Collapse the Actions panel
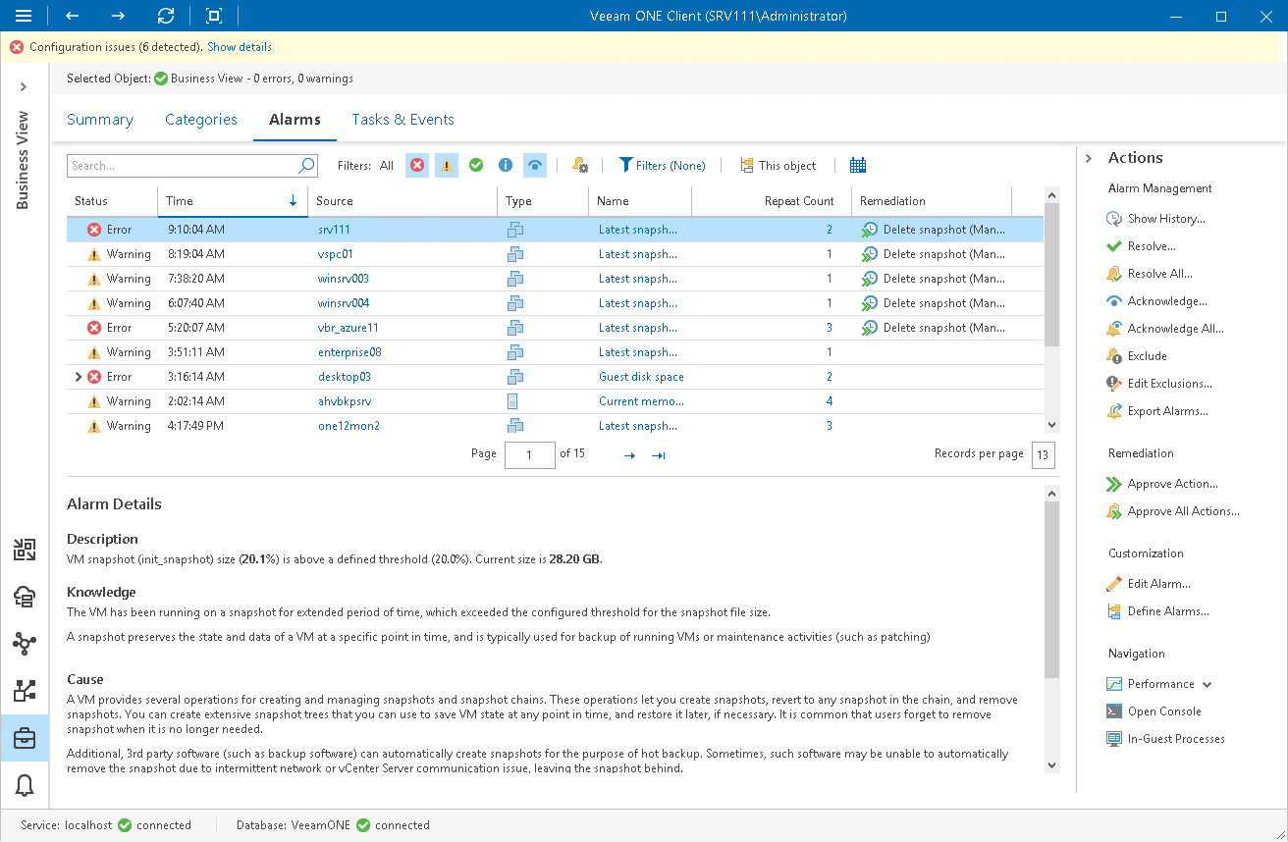 coord(1089,158)
